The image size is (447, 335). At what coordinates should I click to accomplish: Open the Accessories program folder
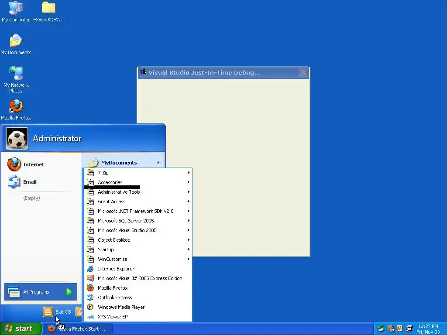138,182
